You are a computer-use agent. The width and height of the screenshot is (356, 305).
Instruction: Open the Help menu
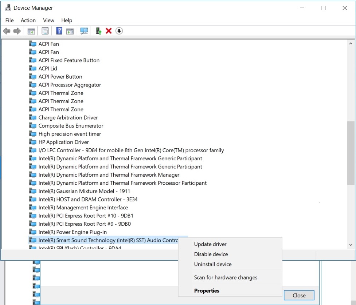pyautogui.click(x=67, y=20)
